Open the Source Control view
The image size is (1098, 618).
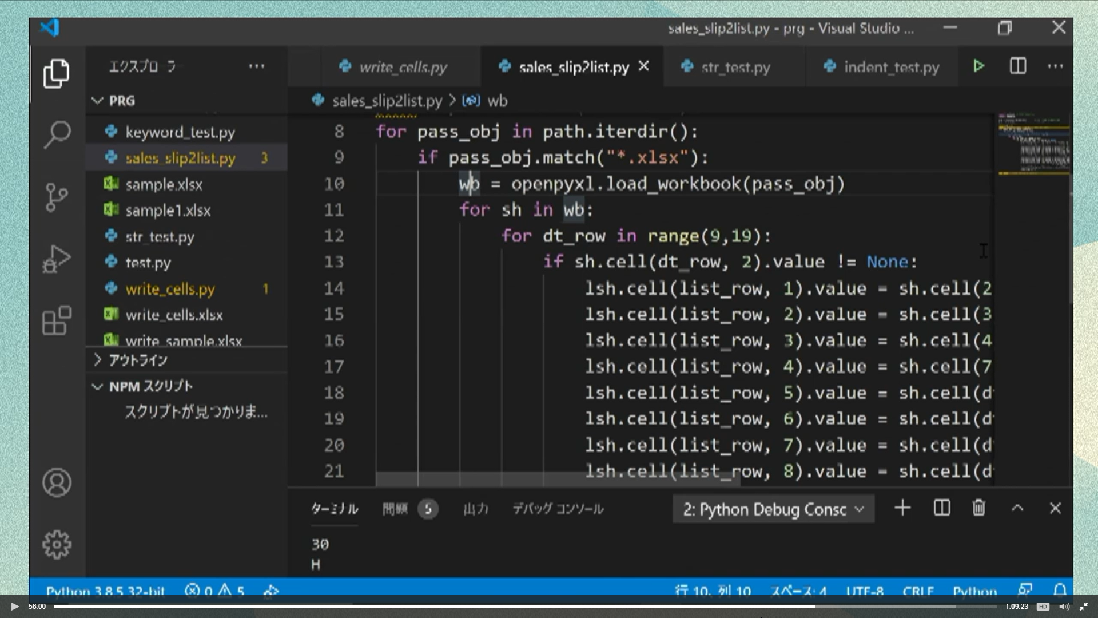coord(56,197)
